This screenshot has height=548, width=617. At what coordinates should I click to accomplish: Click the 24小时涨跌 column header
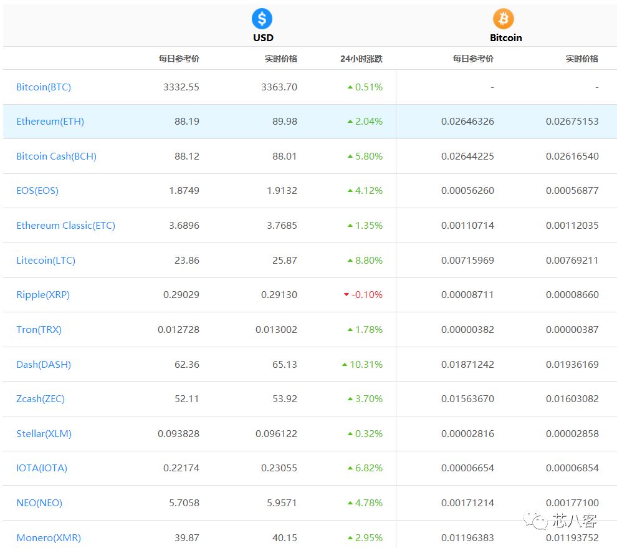(361, 59)
